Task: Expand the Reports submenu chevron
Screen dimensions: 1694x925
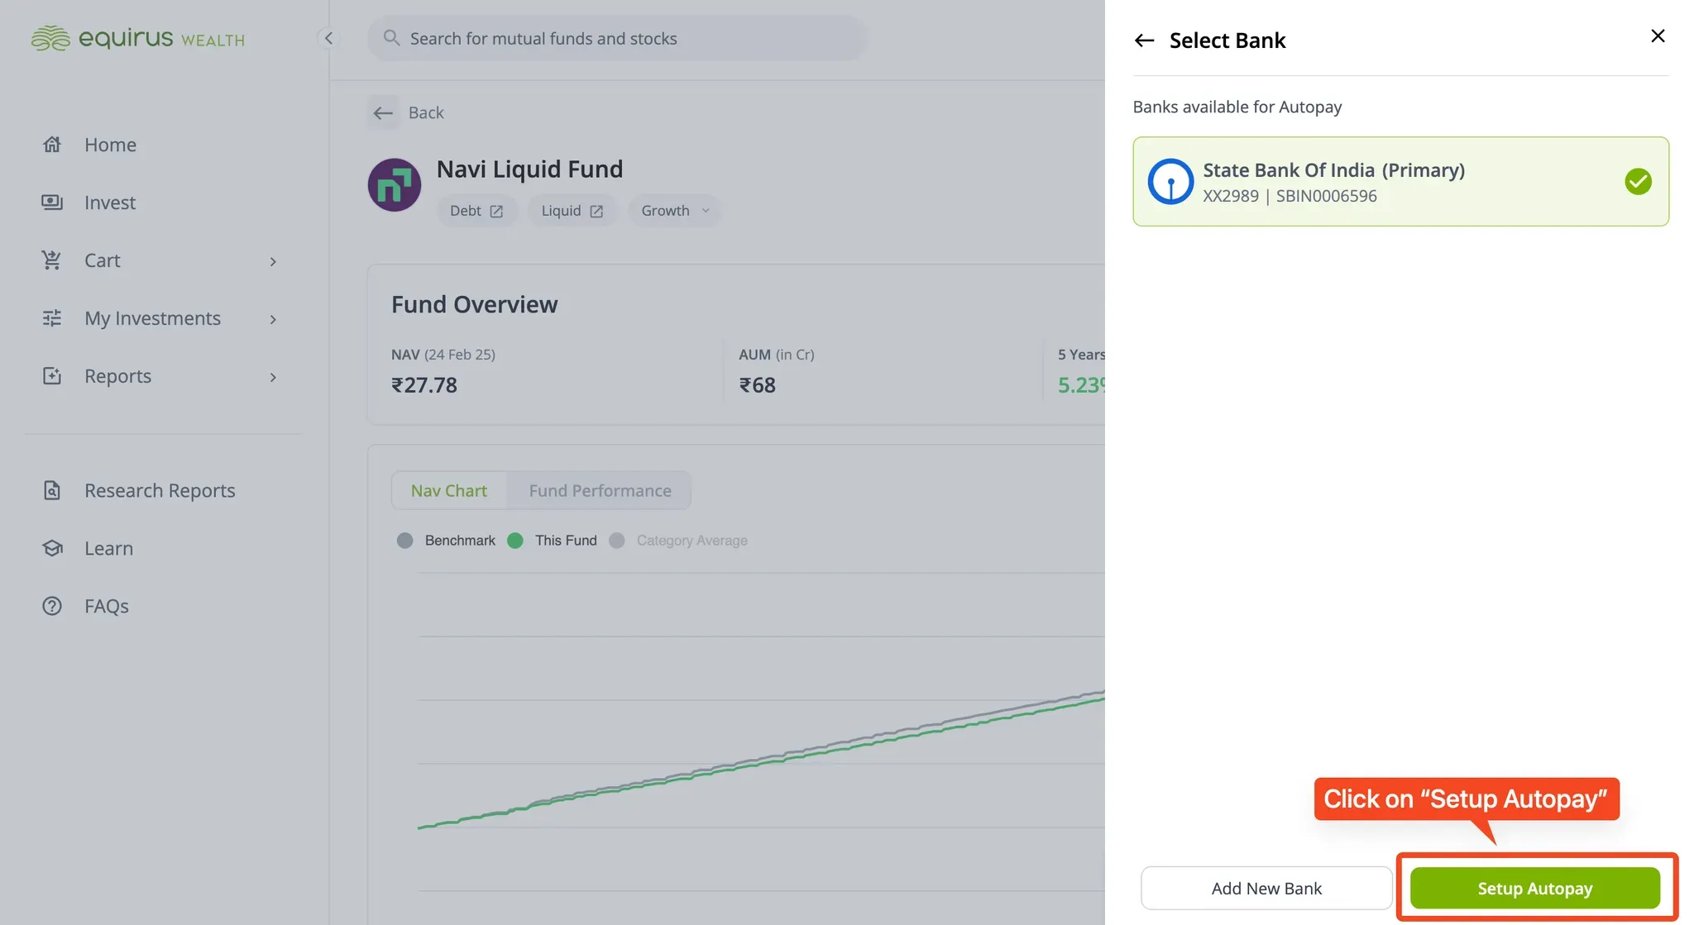Action: [x=273, y=378]
